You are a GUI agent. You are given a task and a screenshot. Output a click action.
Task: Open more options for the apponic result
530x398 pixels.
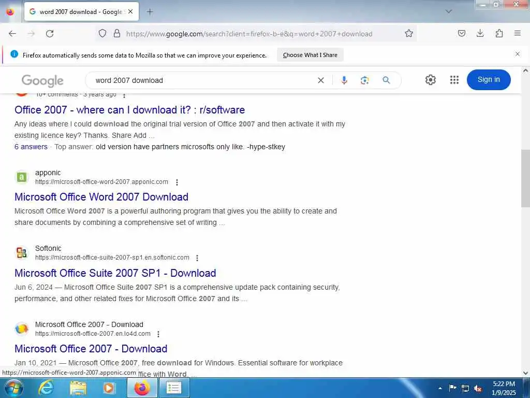pyautogui.click(x=177, y=182)
